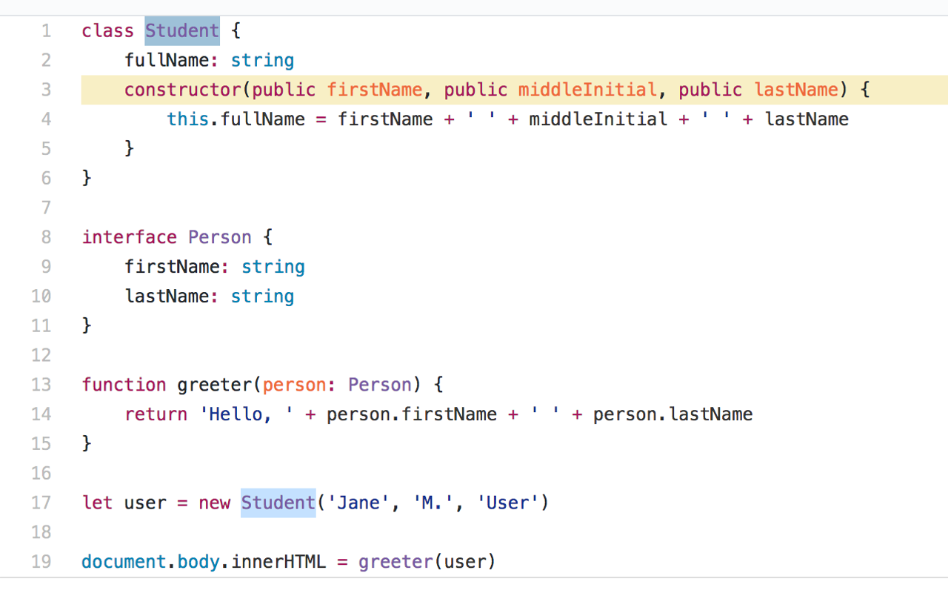
Task: Click the interface keyword on line 8
Action: click(x=130, y=237)
